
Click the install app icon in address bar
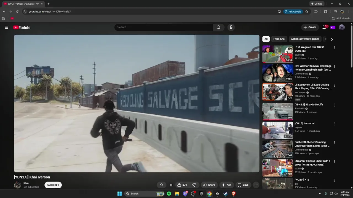279,12
